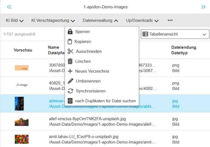This screenshot has width=210, height=147.
Task: Go to next folder with right double arrow
Action: tap(203, 7)
